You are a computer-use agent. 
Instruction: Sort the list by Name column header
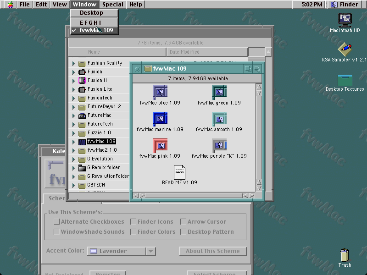pyautogui.click(x=117, y=52)
